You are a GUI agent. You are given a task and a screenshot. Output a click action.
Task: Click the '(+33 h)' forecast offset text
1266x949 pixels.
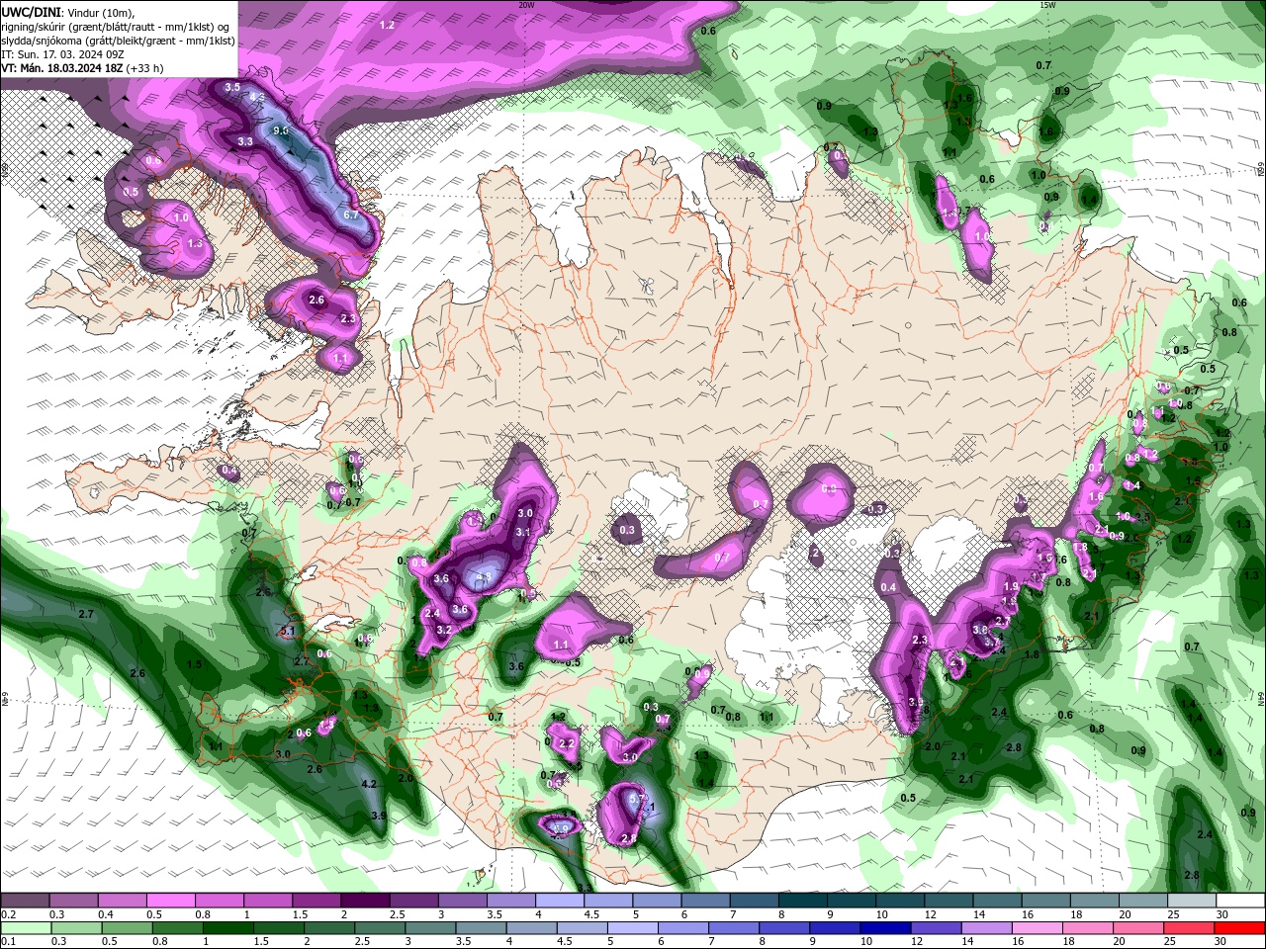pyautogui.click(x=144, y=68)
